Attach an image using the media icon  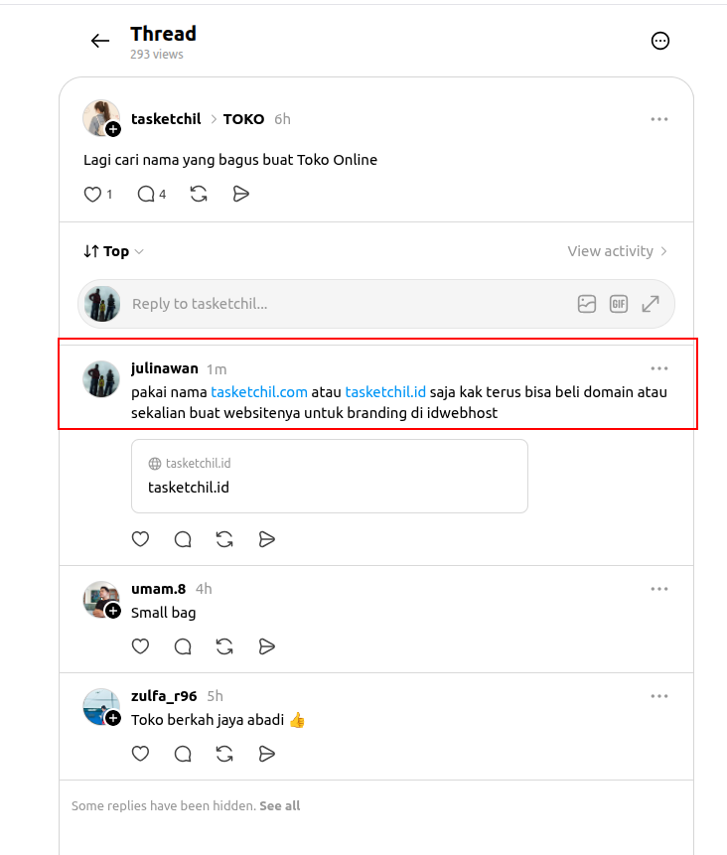click(x=587, y=304)
